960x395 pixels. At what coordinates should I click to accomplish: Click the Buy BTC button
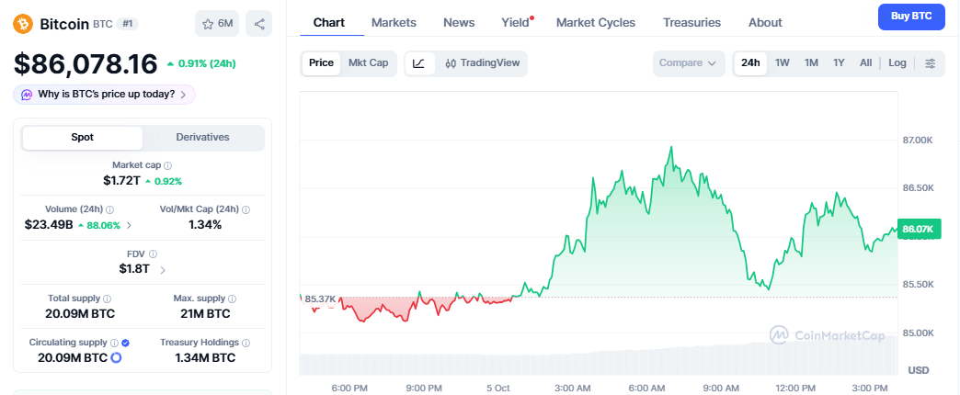(911, 17)
